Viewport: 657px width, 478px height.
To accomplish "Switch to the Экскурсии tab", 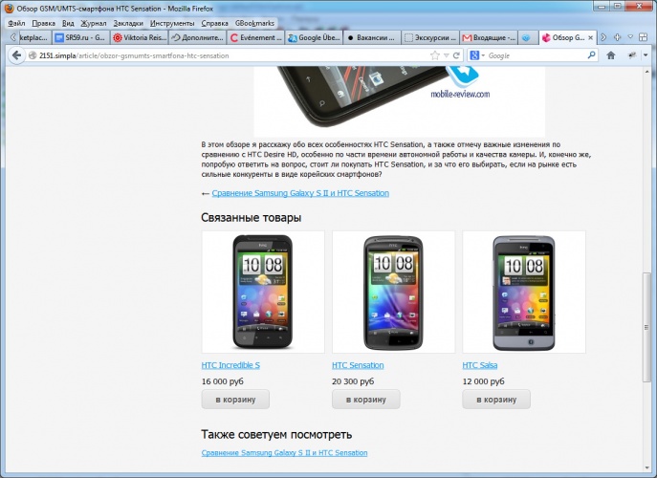I will [430, 37].
